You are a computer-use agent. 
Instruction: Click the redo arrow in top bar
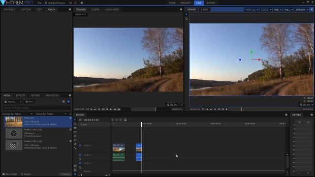coord(75,3)
